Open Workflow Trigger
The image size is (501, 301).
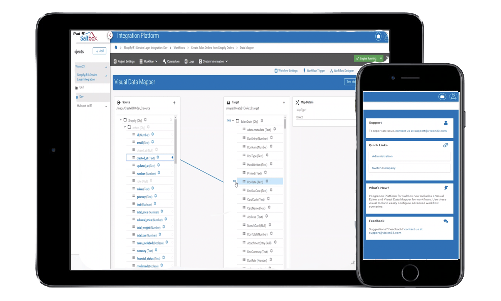(x=314, y=71)
